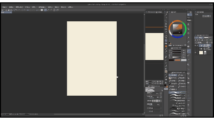Select the diamond-shaped Eraser tool icon
This screenshot has height=120, width=214.
tap(166, 80)
